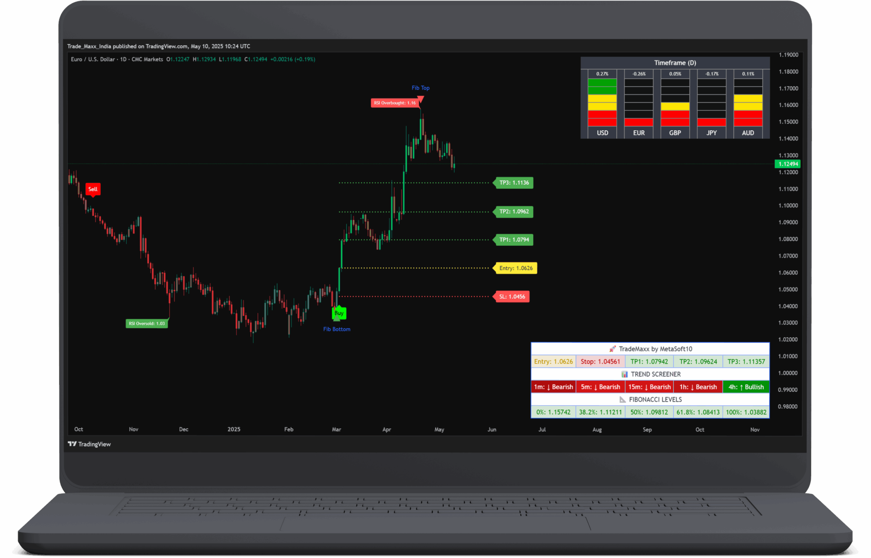Click the Fib Bottom text label
Image resolution: width=871 pixels, height=558 pixels.
click(x=336, y=329)
